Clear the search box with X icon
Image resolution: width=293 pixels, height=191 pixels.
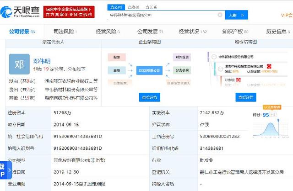click(x=220, y=15)
